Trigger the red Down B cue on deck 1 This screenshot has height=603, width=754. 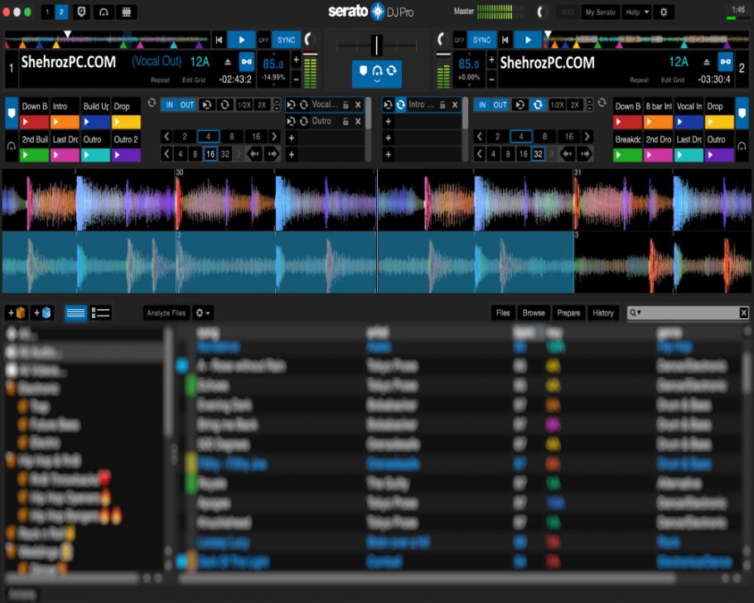coord(34,122)
